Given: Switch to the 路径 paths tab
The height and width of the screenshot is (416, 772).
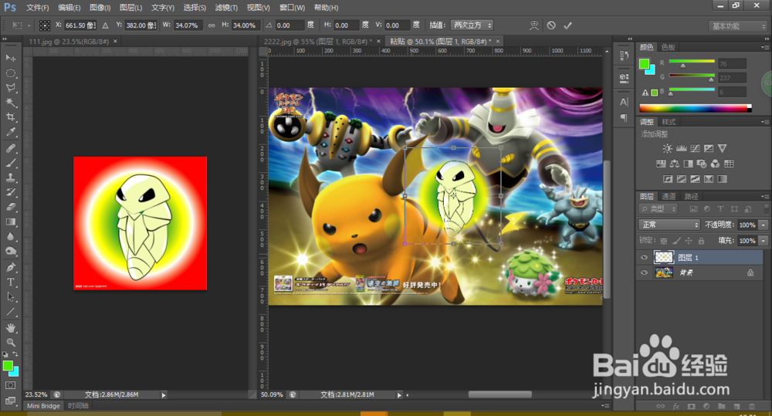Looking at the screenshot, I should point(691,197).
